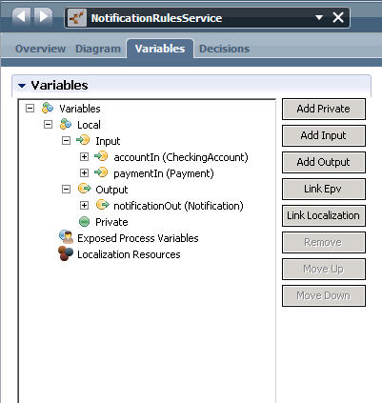Click the Private variables green icon
The height and width of the screenshot is (403, 382).
84,222
